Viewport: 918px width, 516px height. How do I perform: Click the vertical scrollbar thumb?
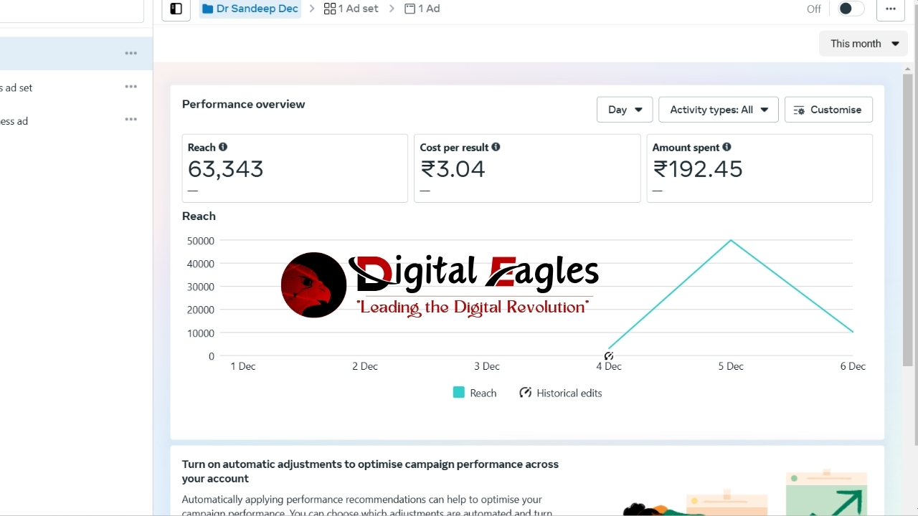coord(907,219)
